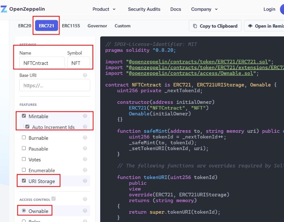This screenshot has width=284, height=222.
Task: Enable the Burnable checkbox
Action: point(24,137)
